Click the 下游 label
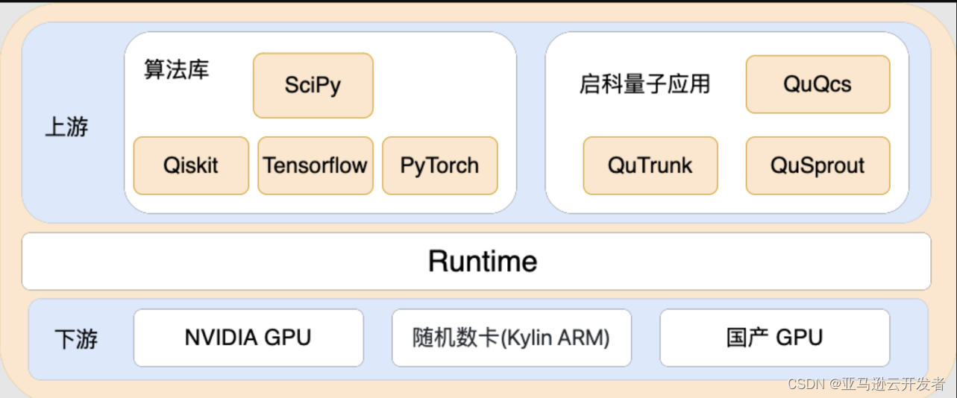 pos(75,339)
